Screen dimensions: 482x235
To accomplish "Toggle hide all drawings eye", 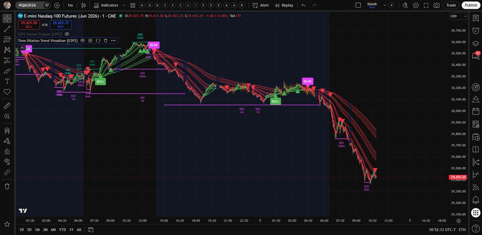I will (x=7, y=162).
